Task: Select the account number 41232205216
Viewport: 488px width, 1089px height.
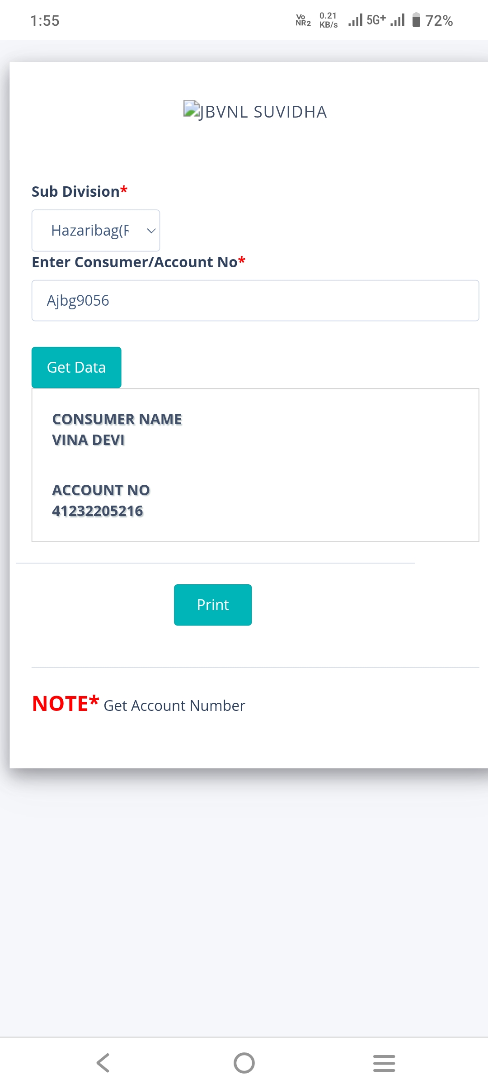Action: tap(98, 511)
